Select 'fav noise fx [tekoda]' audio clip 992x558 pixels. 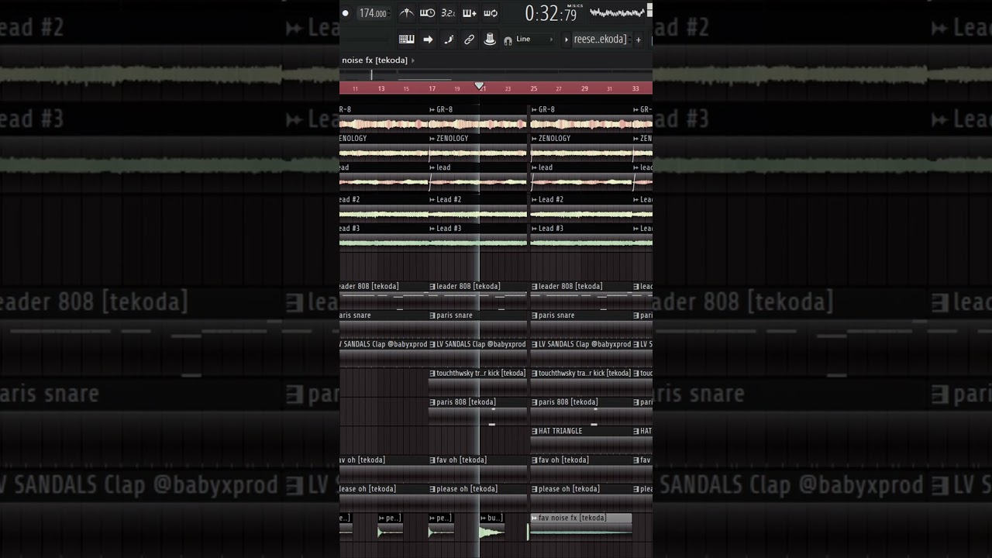(581, 526)
